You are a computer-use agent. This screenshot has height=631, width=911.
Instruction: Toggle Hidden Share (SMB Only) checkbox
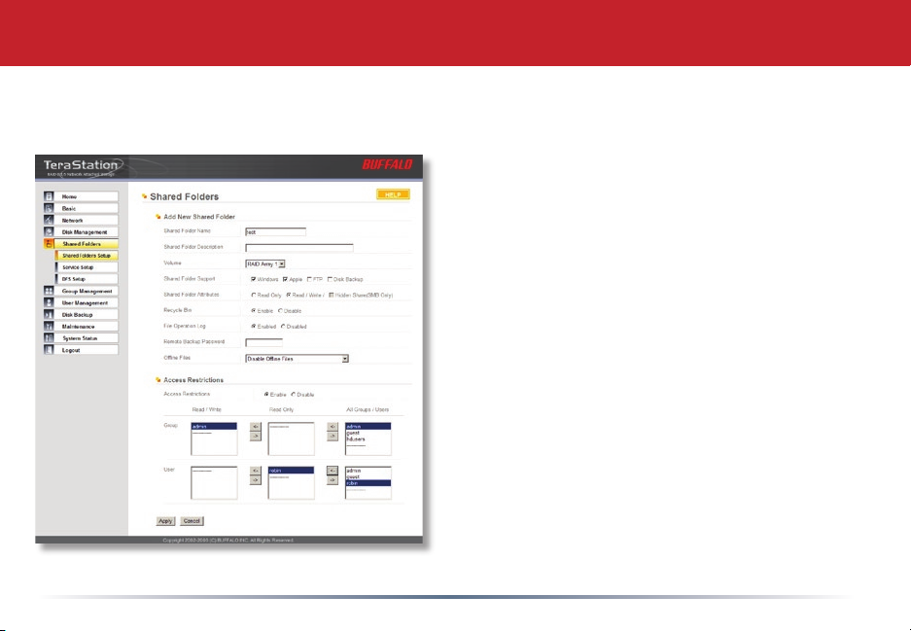(332, 296)
